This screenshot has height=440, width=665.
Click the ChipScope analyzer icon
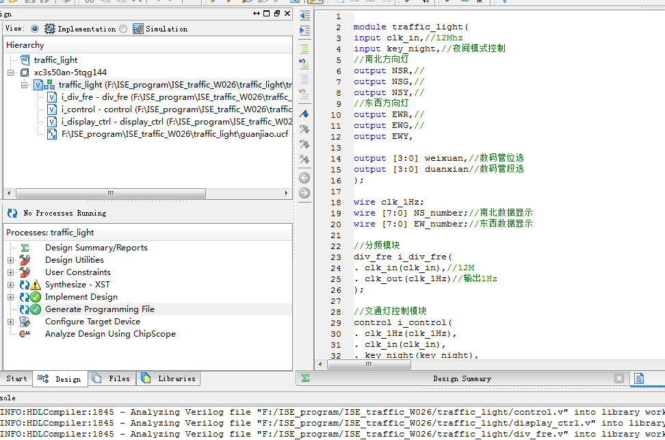[x=25, y=334]
